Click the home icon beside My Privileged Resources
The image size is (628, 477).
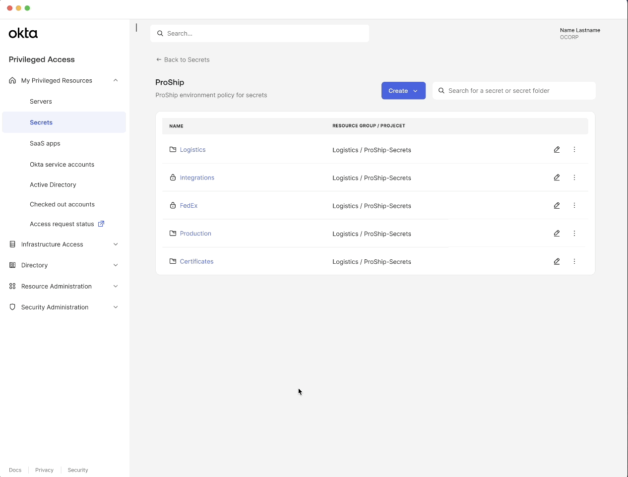click(12, 80)
